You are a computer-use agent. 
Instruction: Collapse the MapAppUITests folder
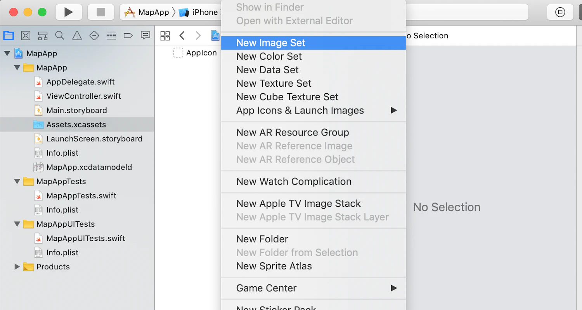coord(17,224)
